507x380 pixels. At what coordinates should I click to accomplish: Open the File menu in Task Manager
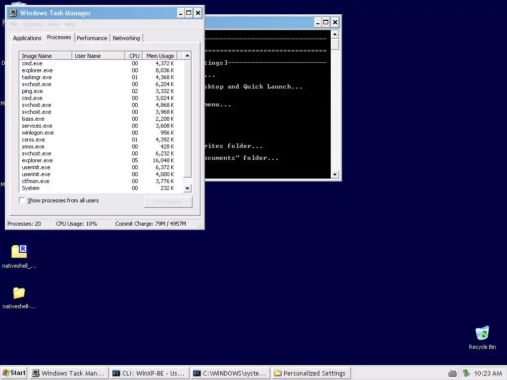click(13, 24)
